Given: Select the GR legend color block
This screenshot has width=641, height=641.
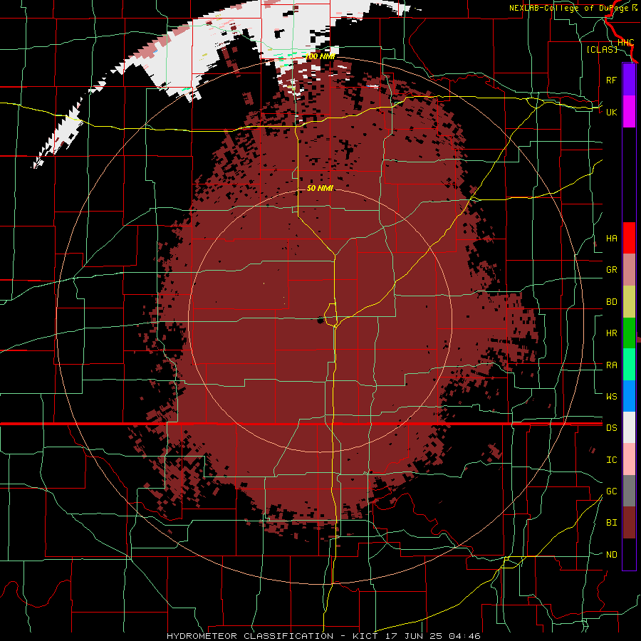Looking at the screenshot, I should point(629,270).
